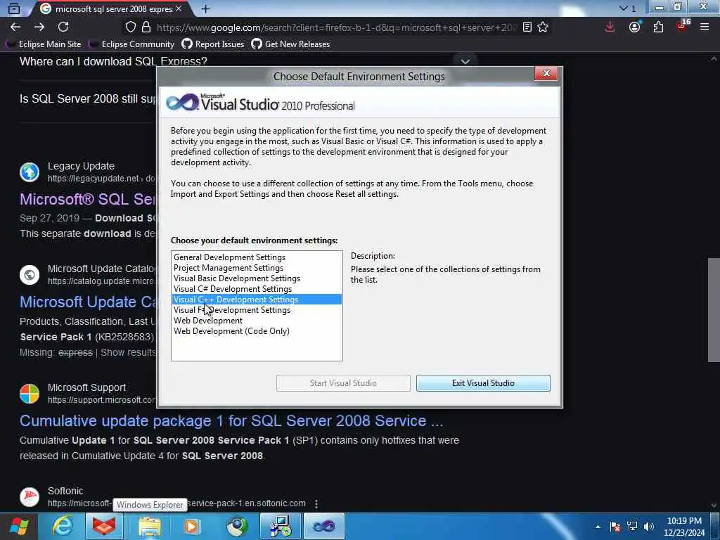Click the Legacy Update site icon

(30, 172)
